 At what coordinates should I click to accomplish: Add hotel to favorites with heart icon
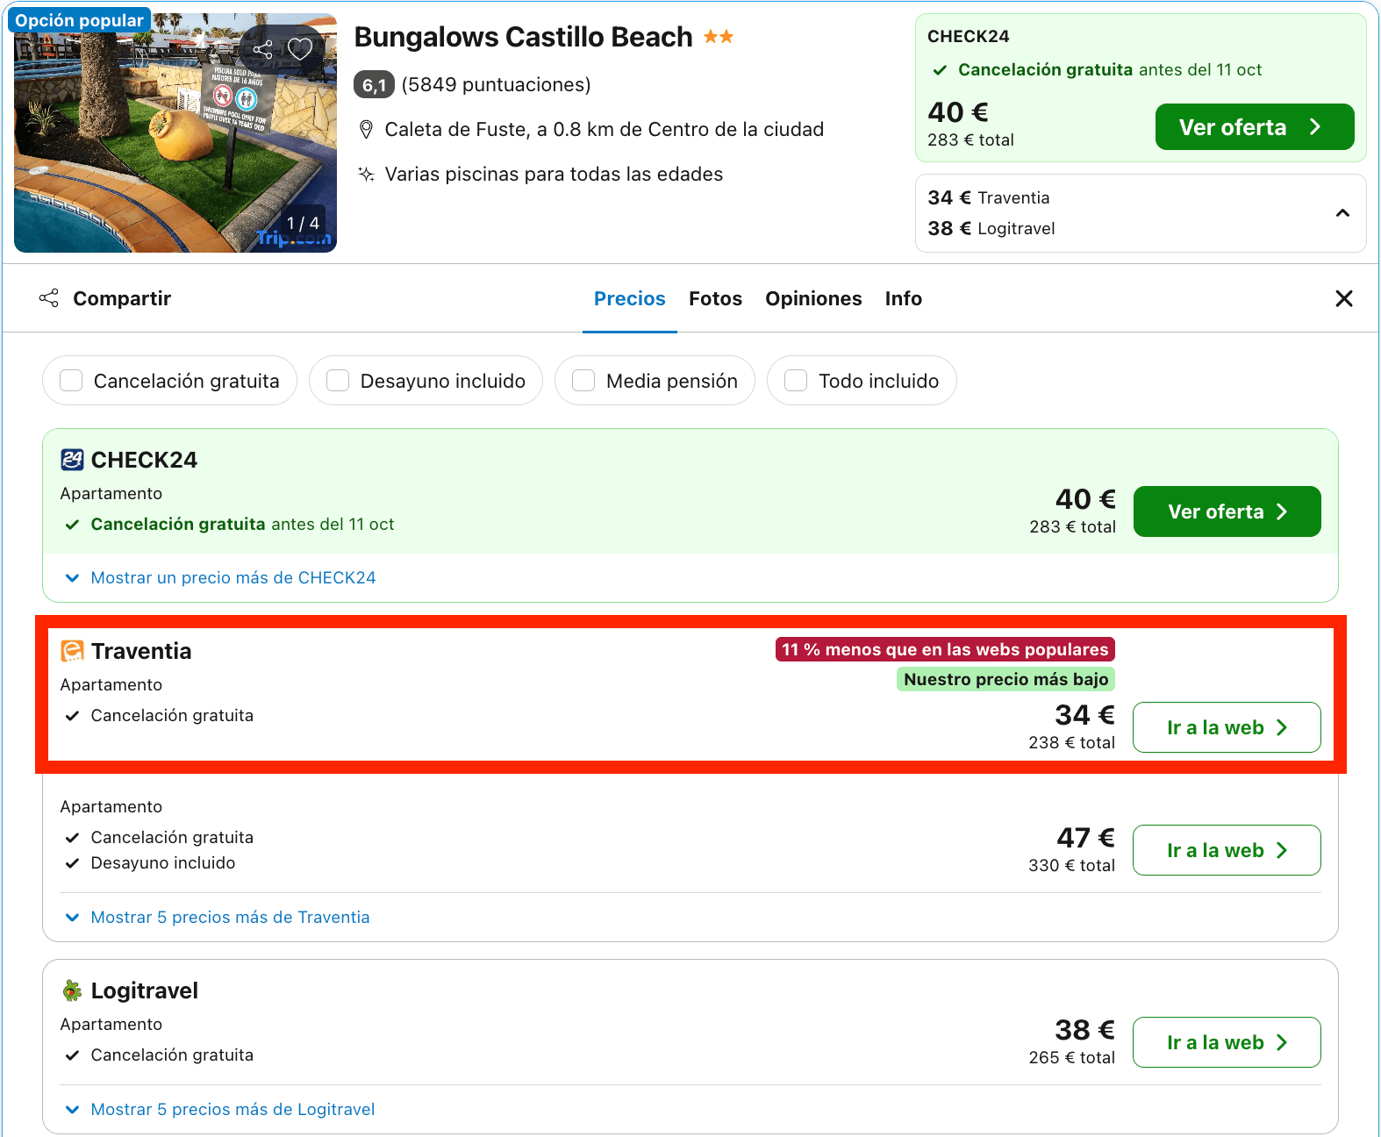pos(300,49)
